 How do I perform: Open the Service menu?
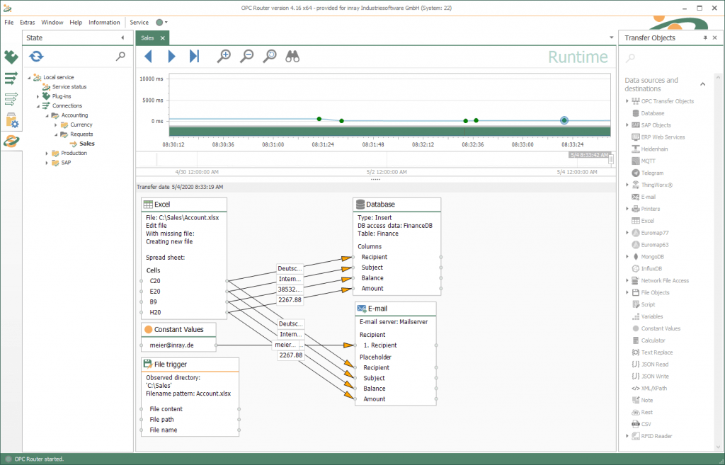(139, 22)
